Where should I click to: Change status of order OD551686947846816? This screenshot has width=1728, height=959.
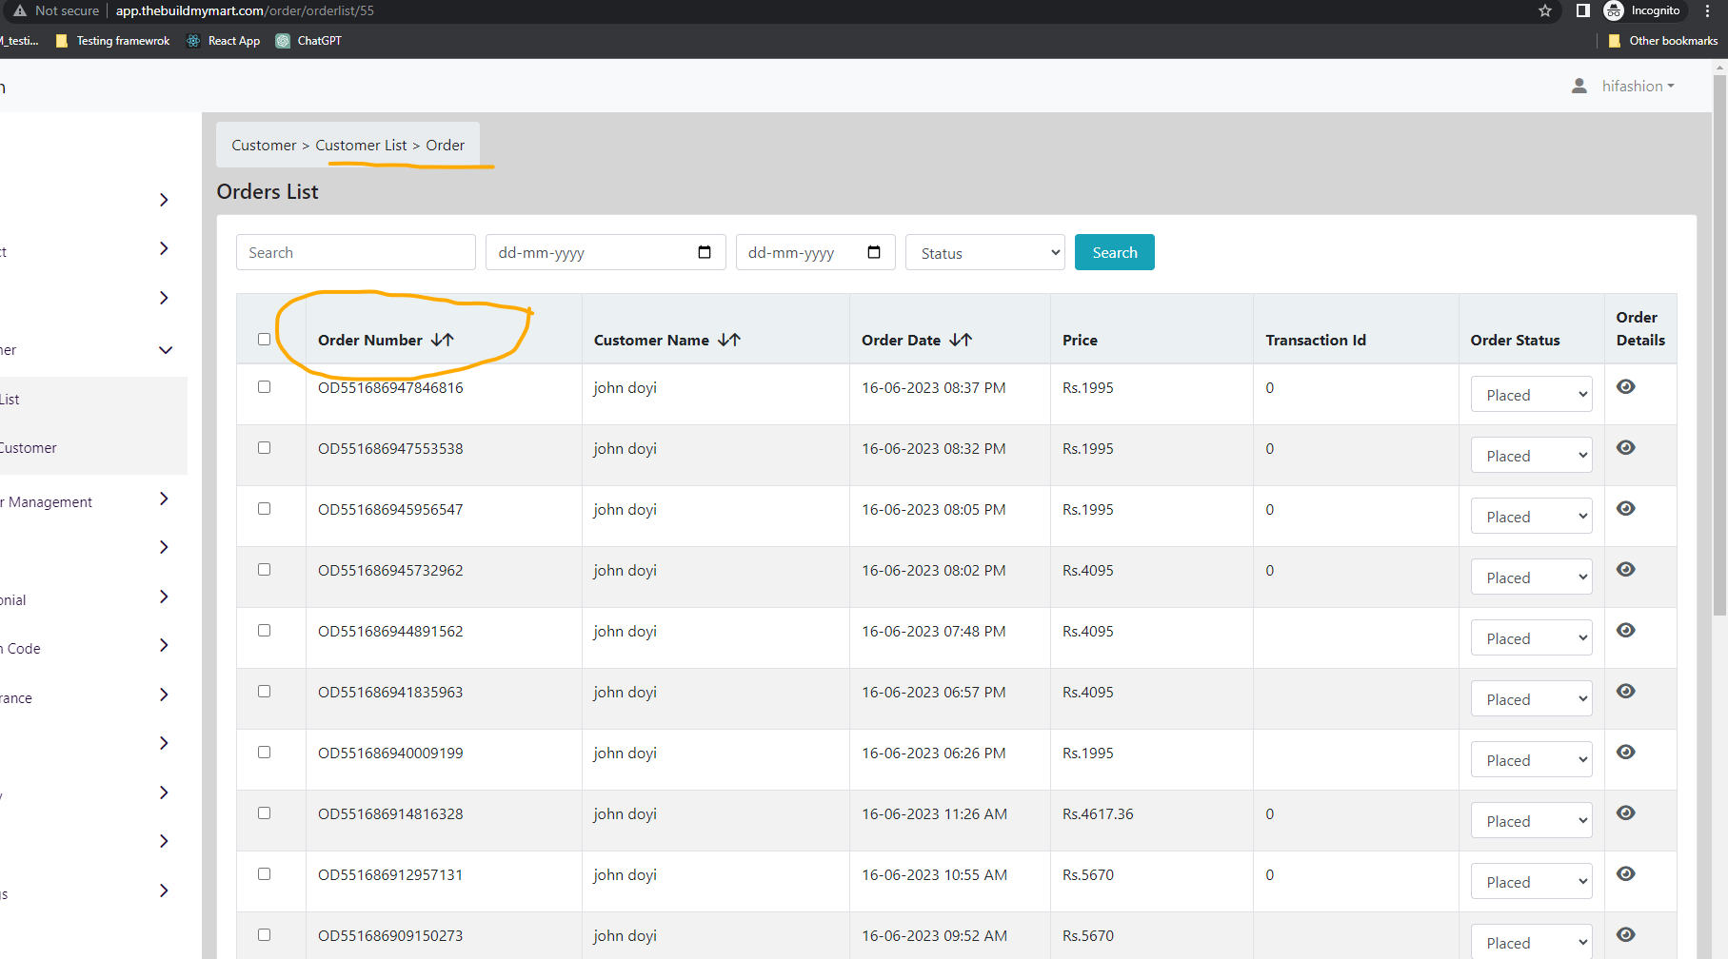click(1532, 394)
